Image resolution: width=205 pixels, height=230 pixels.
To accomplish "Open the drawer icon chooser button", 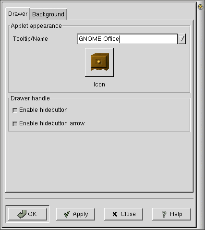I will pos(99,62).
